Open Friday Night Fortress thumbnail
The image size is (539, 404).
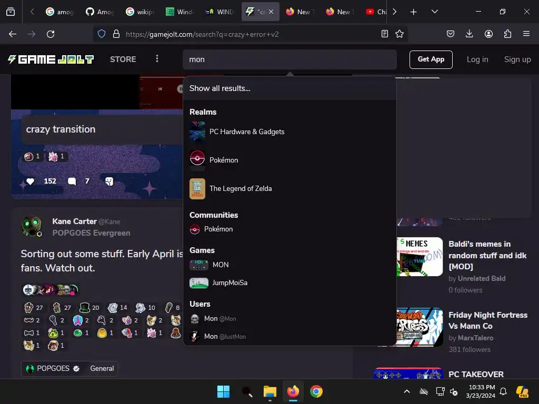click(x=420, y=327)
